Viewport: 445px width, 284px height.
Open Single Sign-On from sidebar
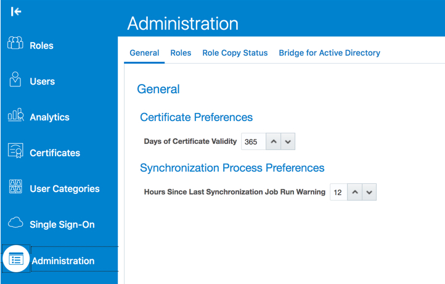click(x=62, y=225)
